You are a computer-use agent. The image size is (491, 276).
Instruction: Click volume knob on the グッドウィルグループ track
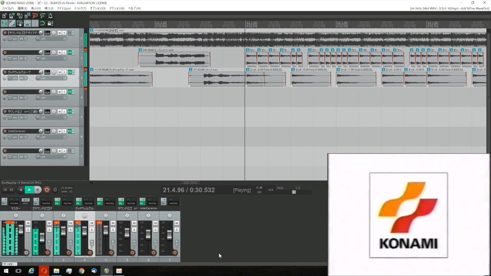(x=41, y=72)
